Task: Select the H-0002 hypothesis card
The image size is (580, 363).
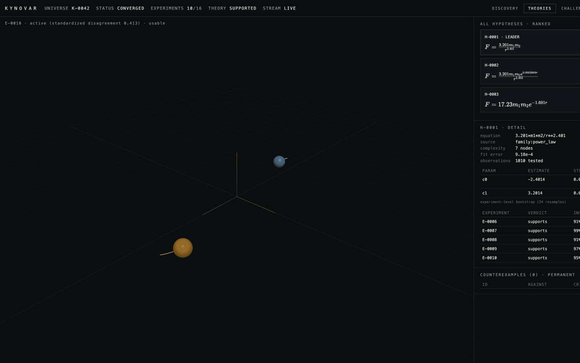Action: click(530, 71)
